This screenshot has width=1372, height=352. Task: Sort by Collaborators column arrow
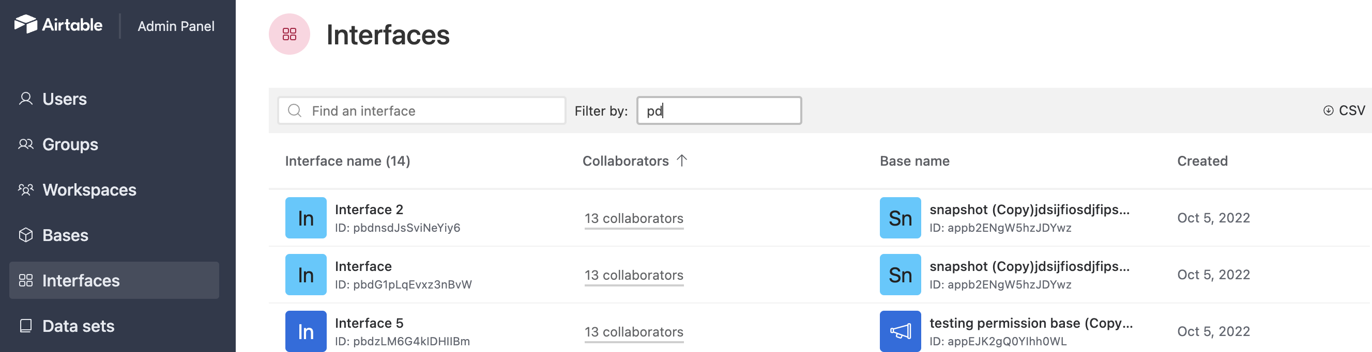682,161
